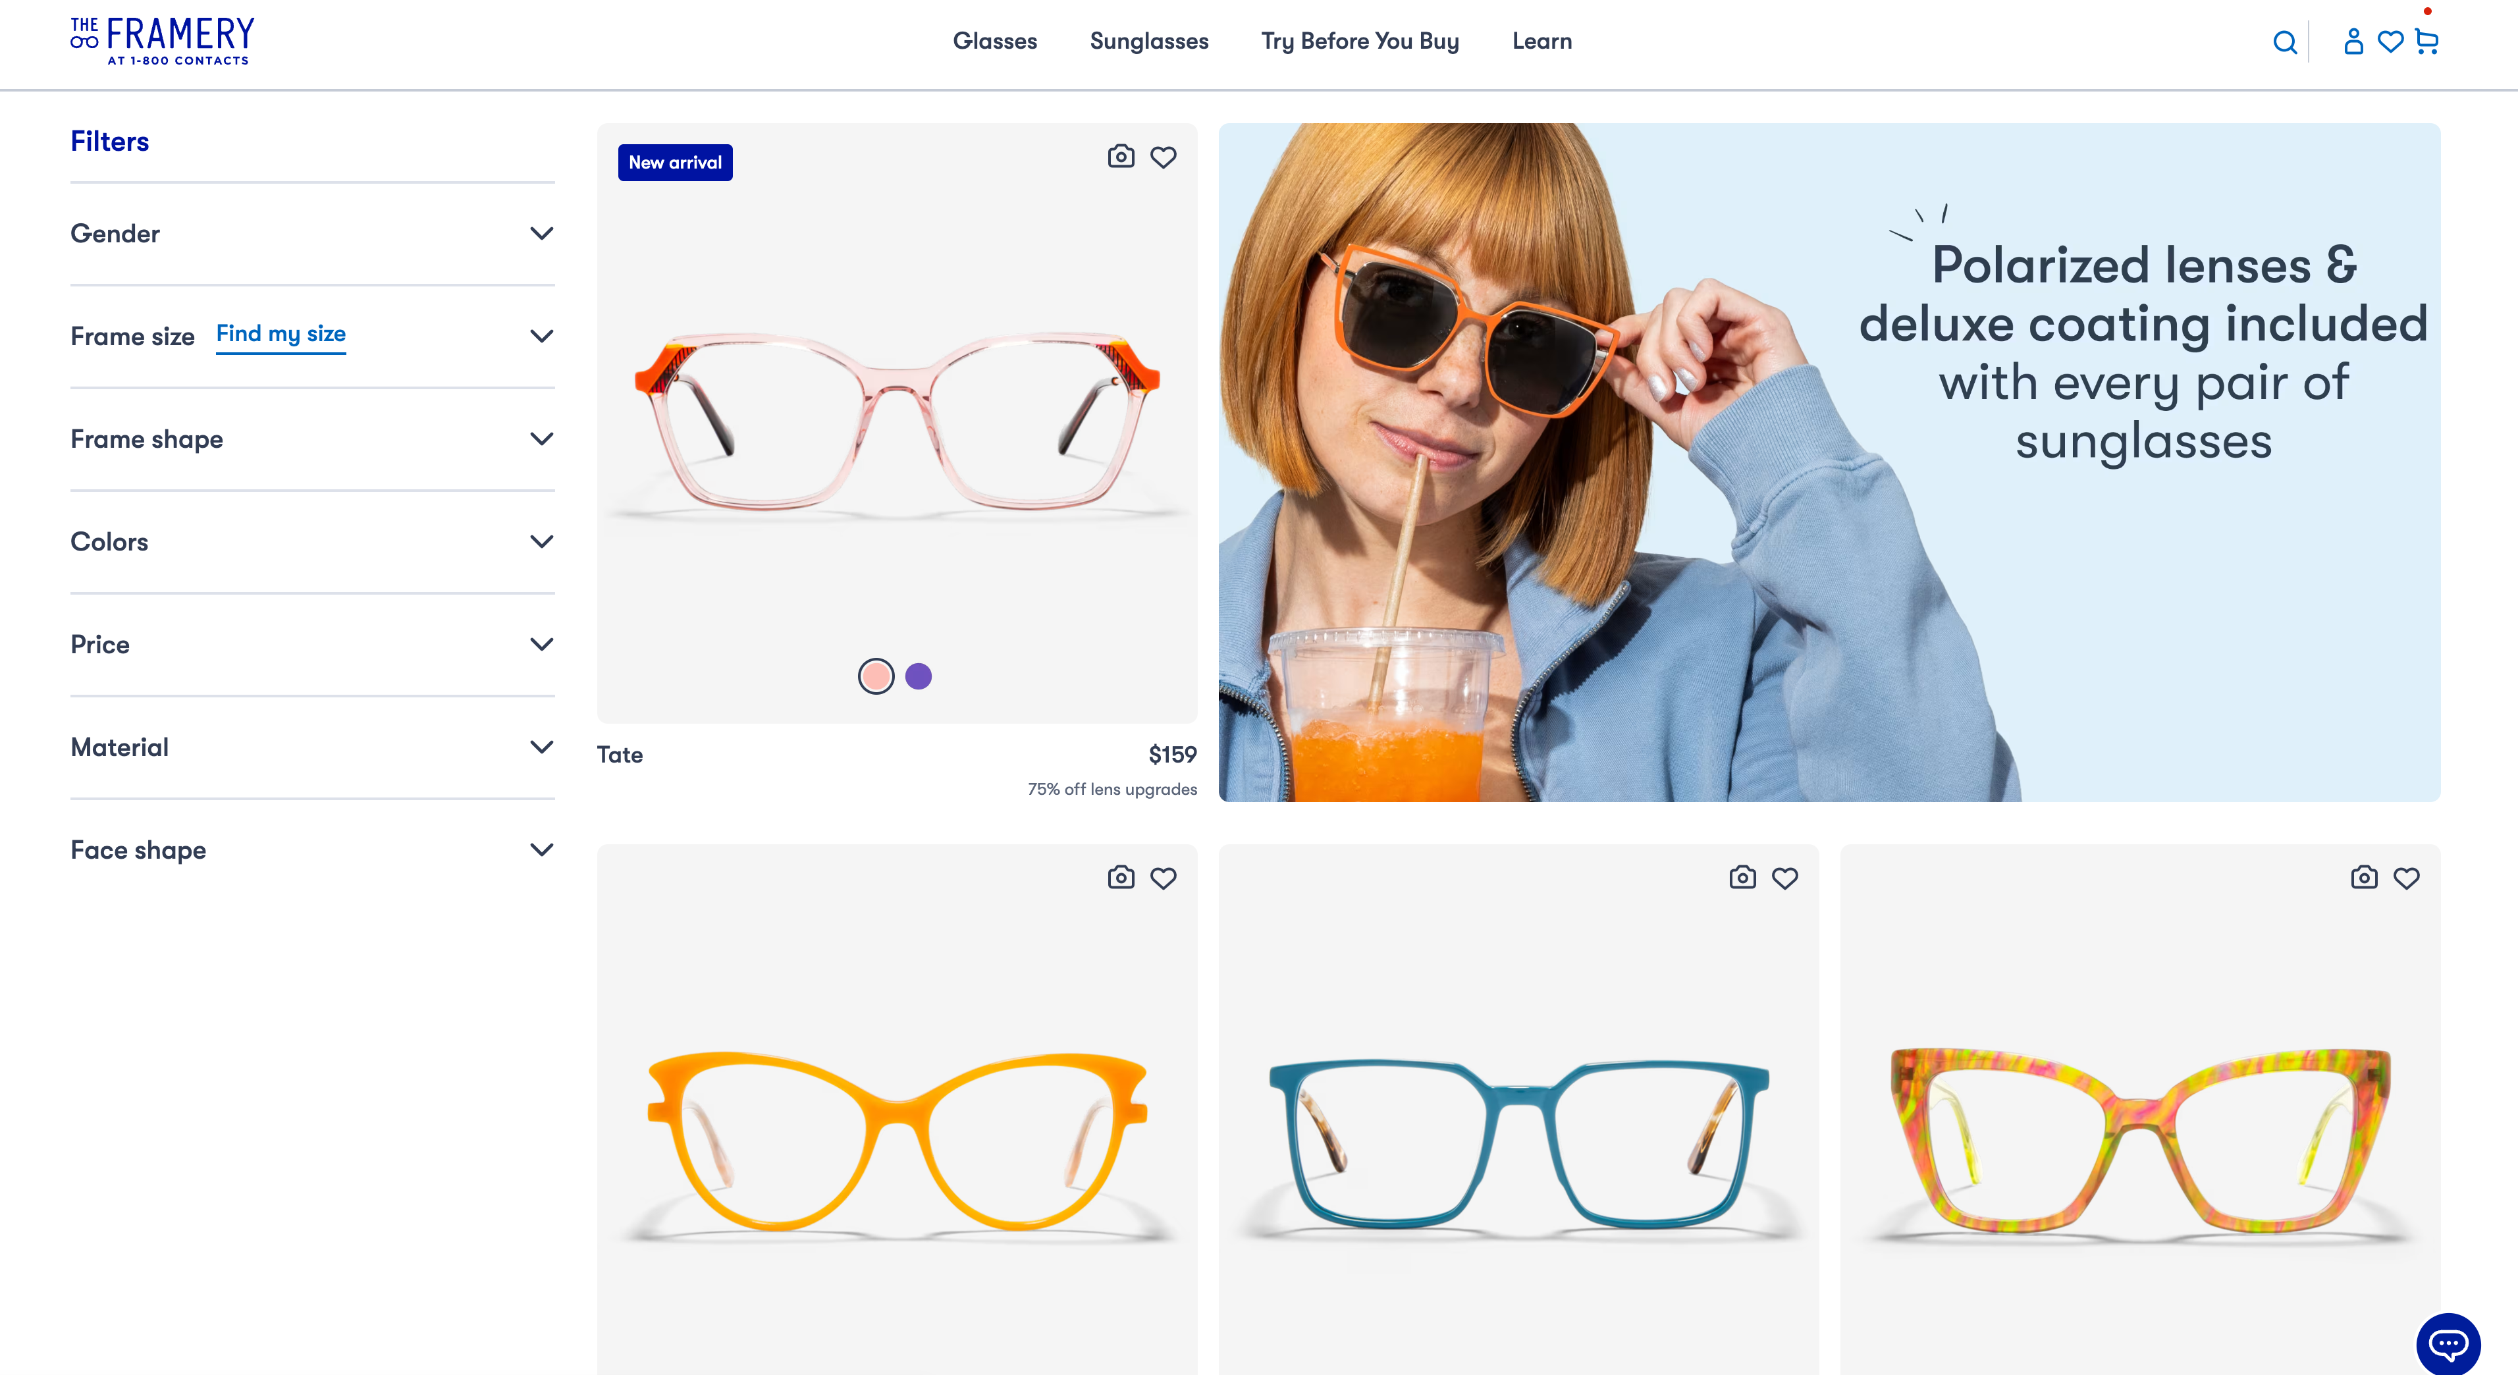Open the search magnifier icon
This screenshot has width=2518, height=1375.
click(x=2284, y=42)
